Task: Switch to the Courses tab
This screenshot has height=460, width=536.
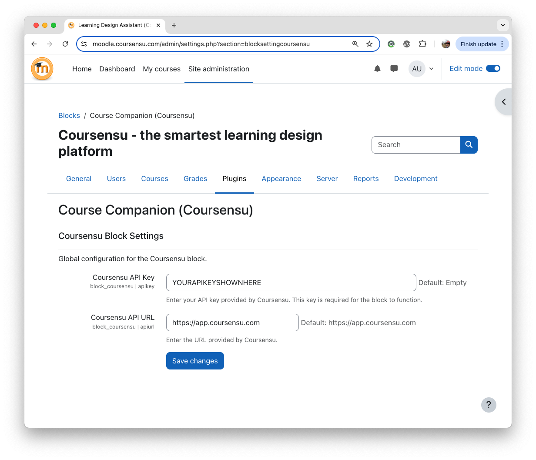Action: point(154,178)
